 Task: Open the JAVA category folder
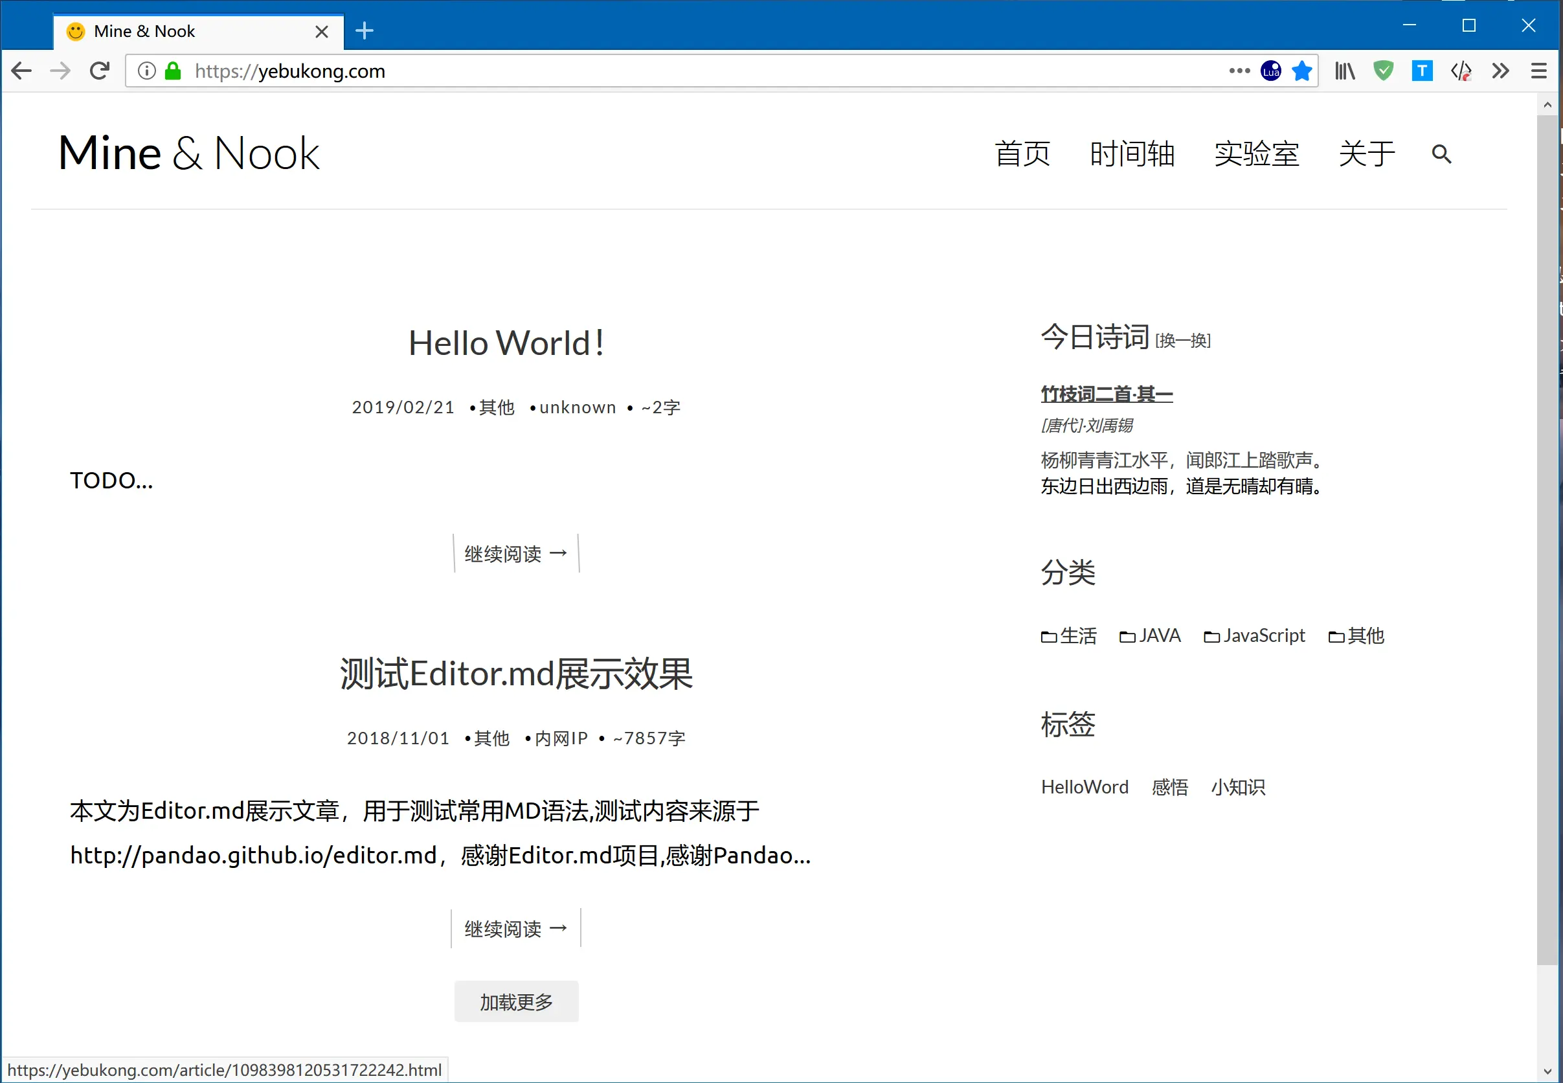click(1150, 636)
